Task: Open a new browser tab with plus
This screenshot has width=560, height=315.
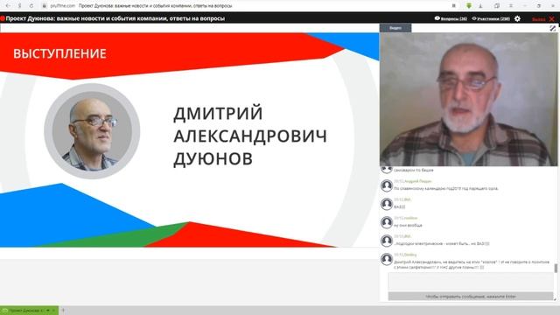Action: click(x=63, y=311)
